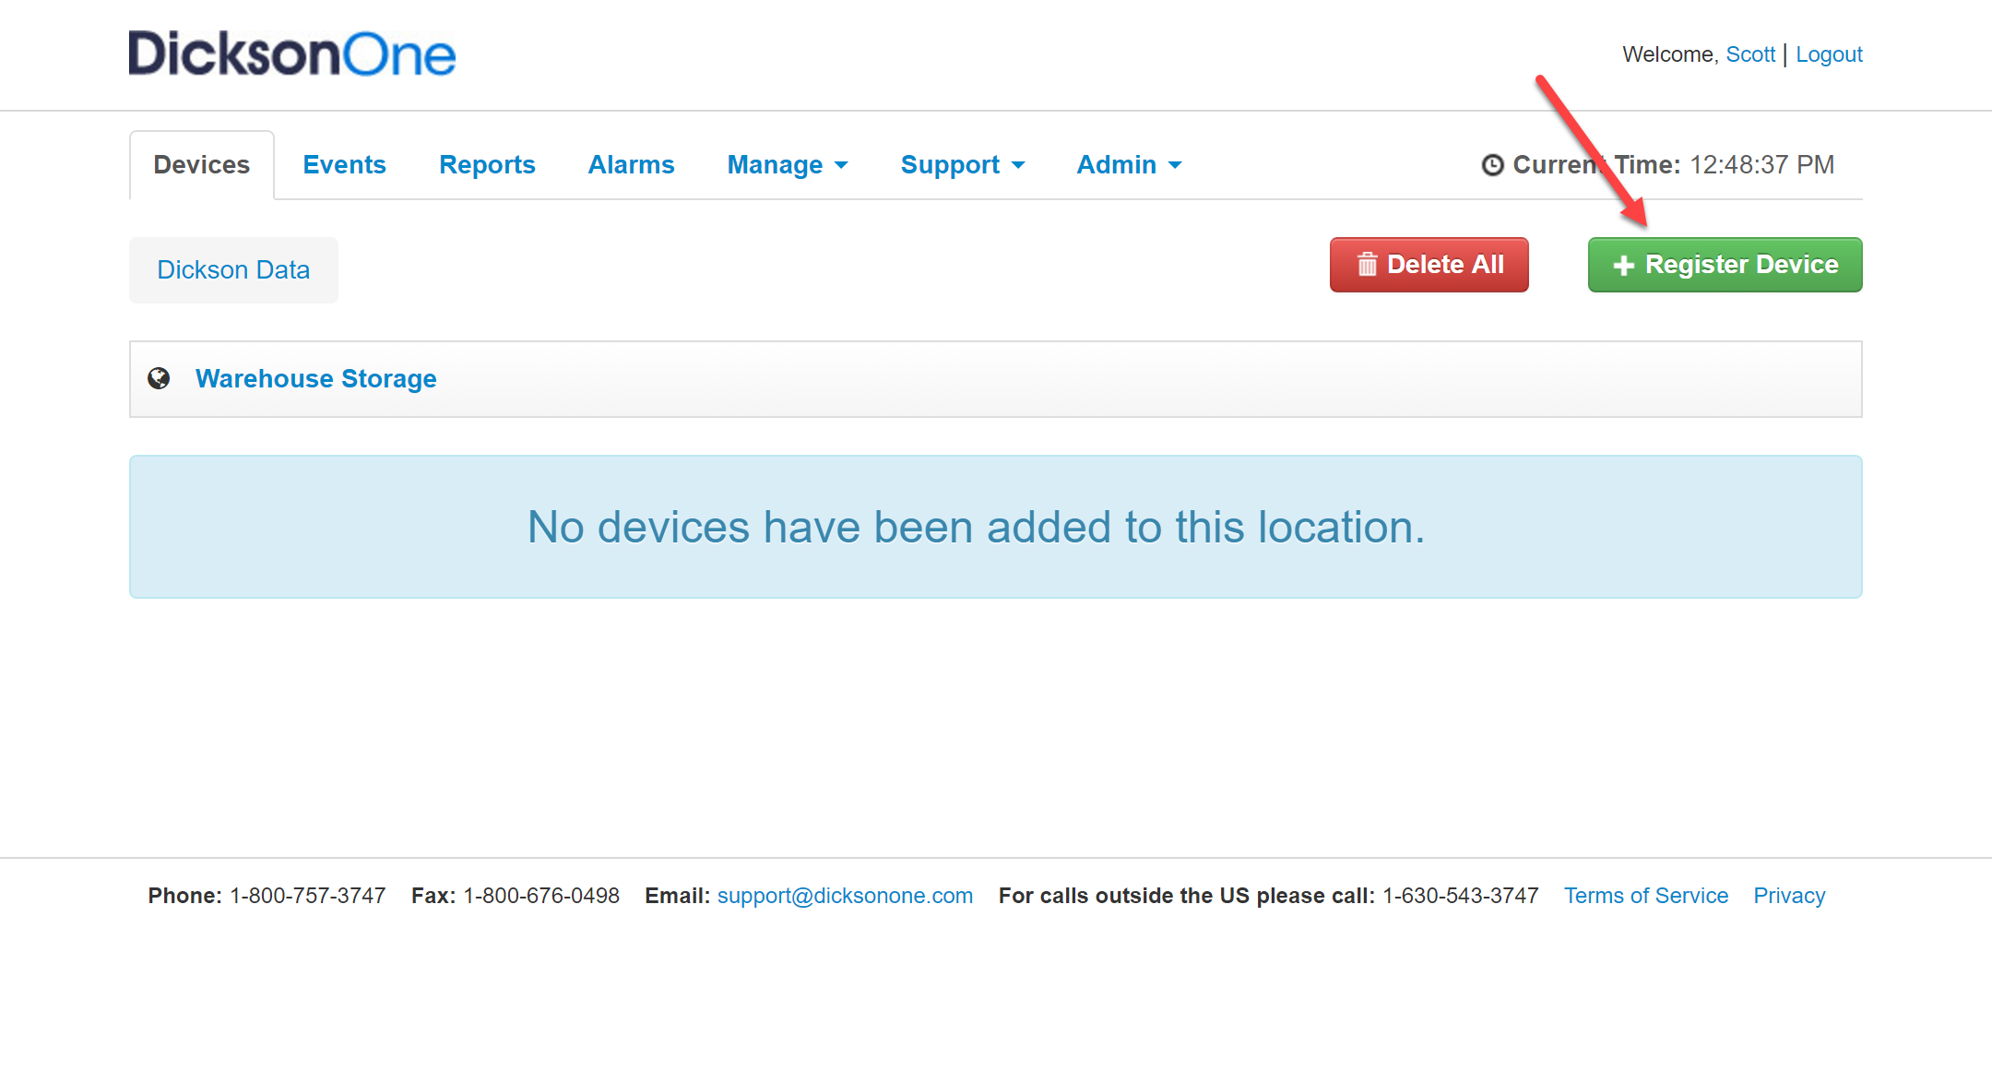Viewport: 1992px width, 1083px height.
Task: Expand the Admin dropdown menu
Action: (x=1129, y=165)
